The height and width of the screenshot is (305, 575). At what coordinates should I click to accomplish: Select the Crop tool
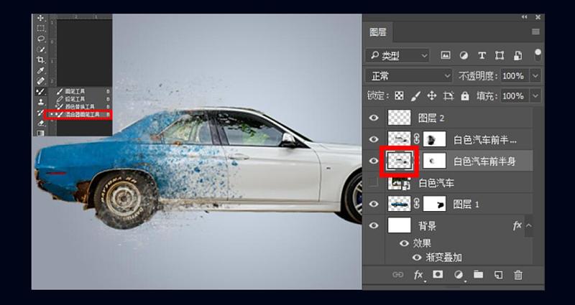point(41,60)
